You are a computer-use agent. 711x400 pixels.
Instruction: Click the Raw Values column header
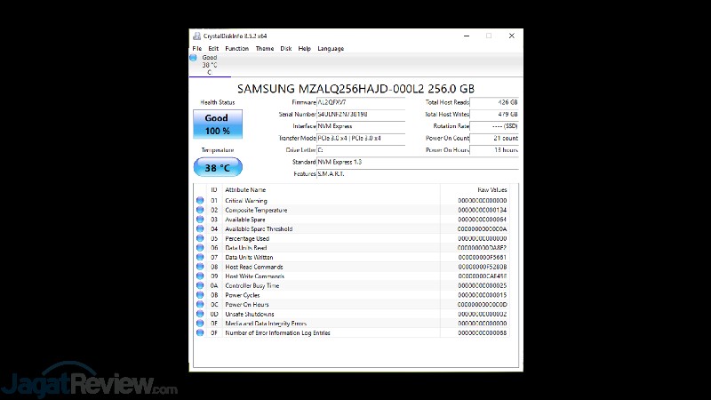(491, 190)
